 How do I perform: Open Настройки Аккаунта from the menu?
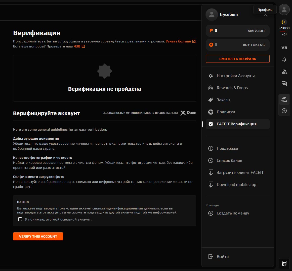[x=236, y=76]
